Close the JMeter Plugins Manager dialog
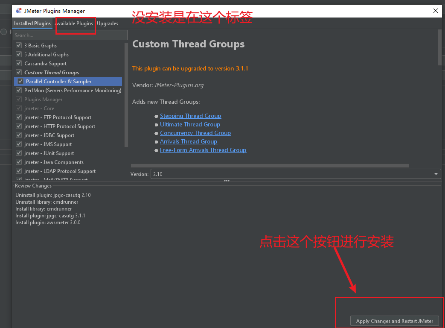 pos(435,11)
